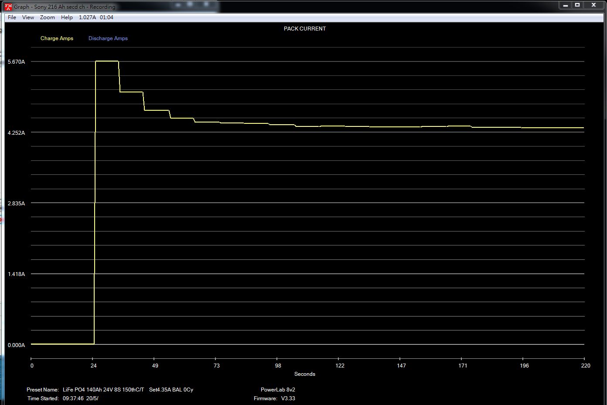
Task: Toggle the Discharge Amps legend label
Action: click(108, 38)
